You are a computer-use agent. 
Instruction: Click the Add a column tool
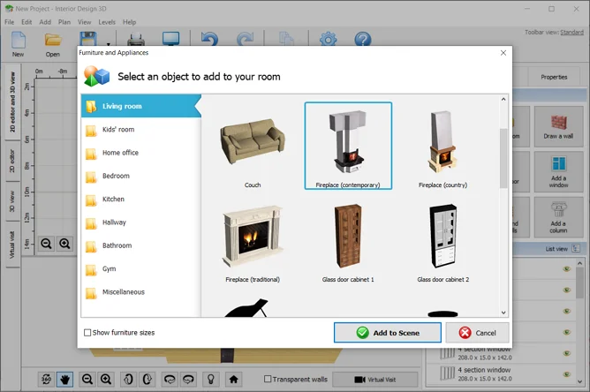(558, 217)
